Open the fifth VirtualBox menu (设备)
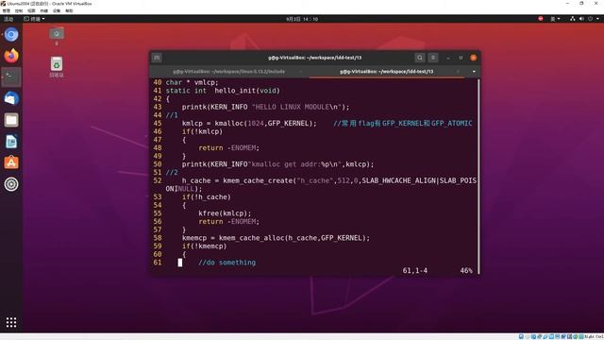 pyautogui.click(x=57, y=10)
